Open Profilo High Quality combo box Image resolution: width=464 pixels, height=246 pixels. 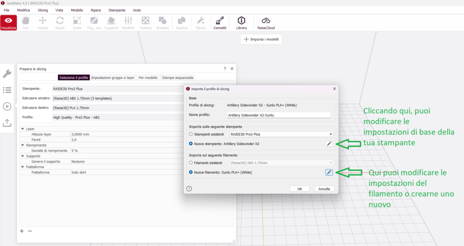point(118,117)
